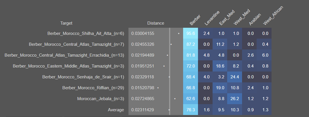The height and width of the screenshot is (117, 309).
Task: Click the Target column header
Action: [66, 23]
